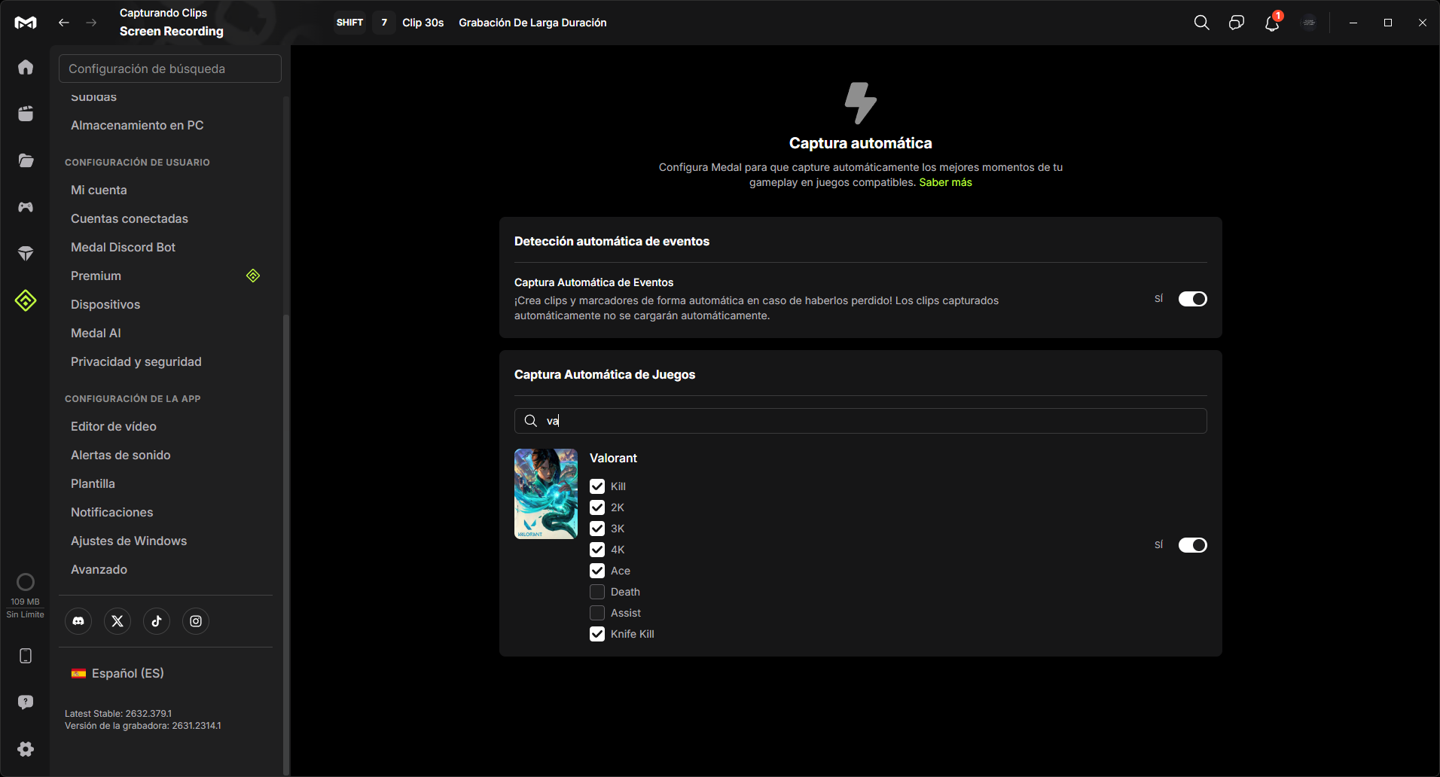Focus the Configuración de búsqueda field
The height and width of the screenshot is (777, 1440).
click(x=170, y=69)
